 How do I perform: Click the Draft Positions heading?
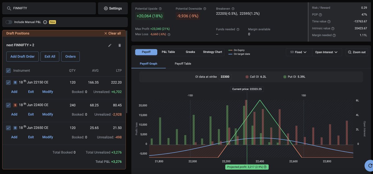point(18,33)
